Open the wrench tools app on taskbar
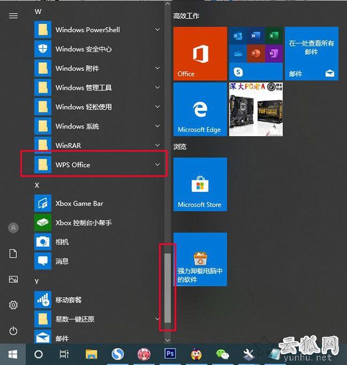Viewport: 347px width, 365px height. [x=248, y=354]
